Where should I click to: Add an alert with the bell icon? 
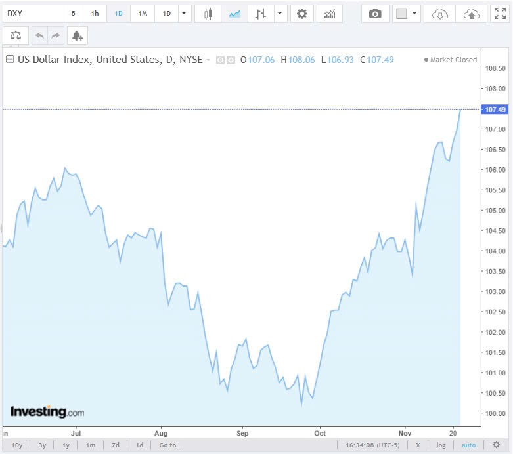[77, 35]
